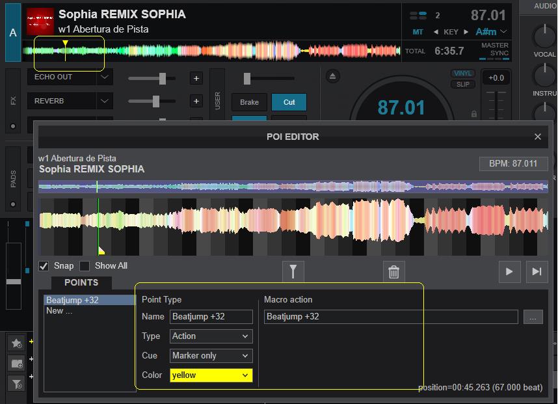Click the deck A selector
The width and height of the screenshot is (558, 404).
[13, 33]
